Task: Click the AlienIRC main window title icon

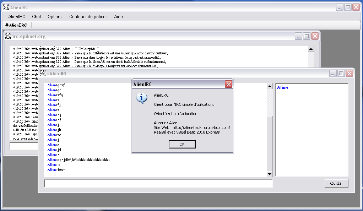Action: point(6,7)
